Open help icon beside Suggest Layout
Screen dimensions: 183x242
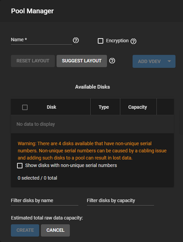pos(112,61)
